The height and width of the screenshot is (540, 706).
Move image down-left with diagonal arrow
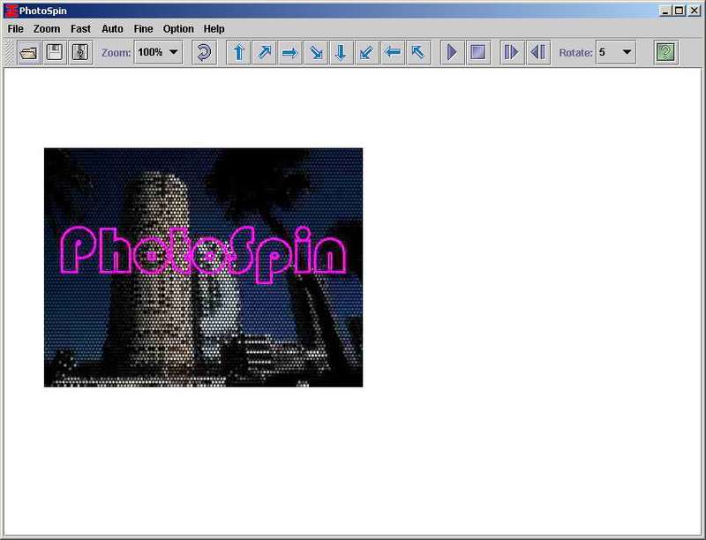click(x=367, y=53)
